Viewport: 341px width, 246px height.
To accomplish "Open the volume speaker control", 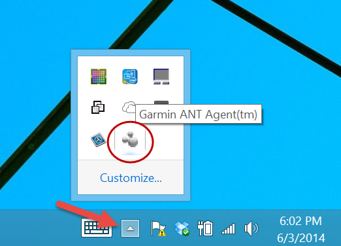I will 252,228.
